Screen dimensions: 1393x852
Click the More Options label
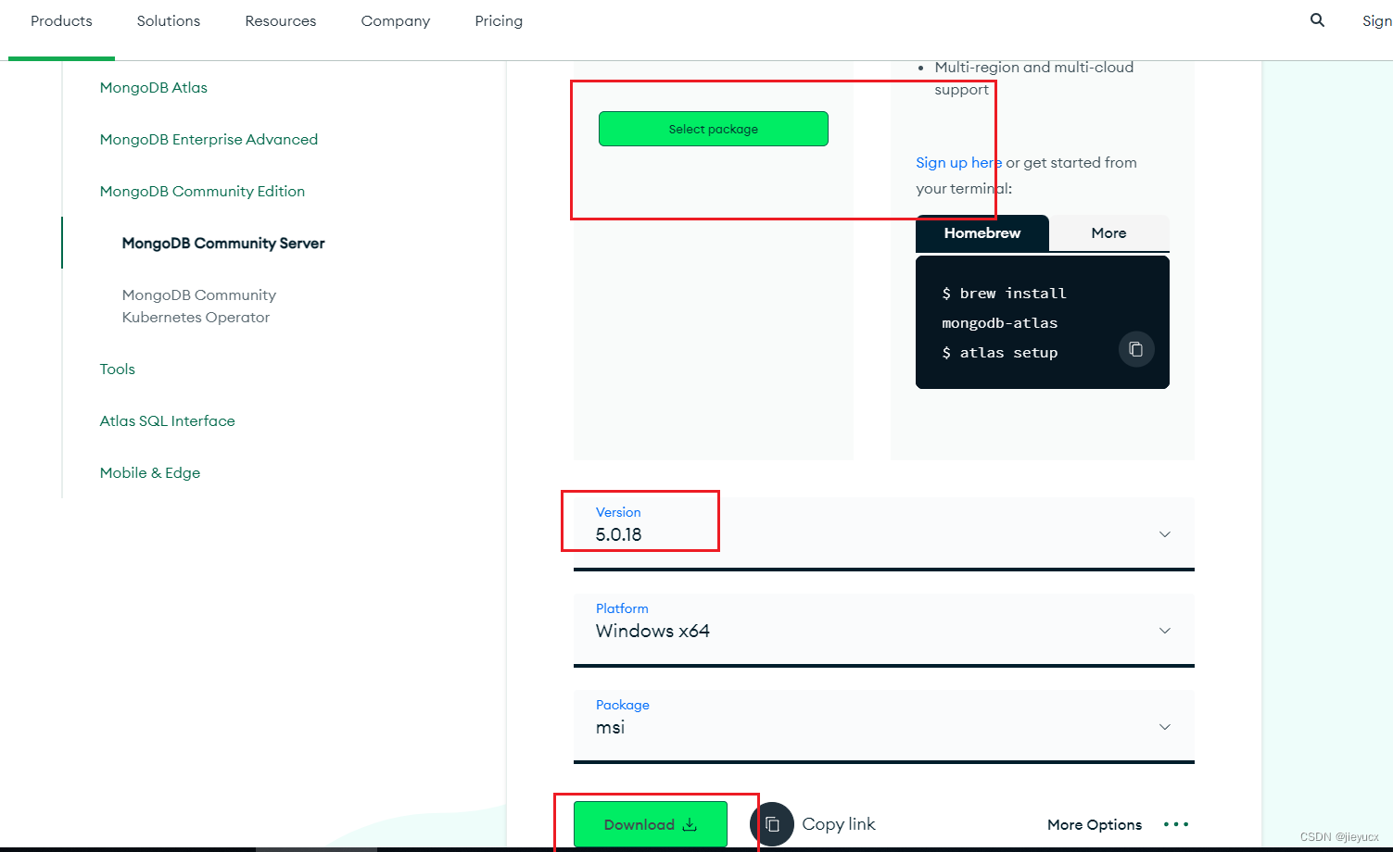coord(1095,824)
